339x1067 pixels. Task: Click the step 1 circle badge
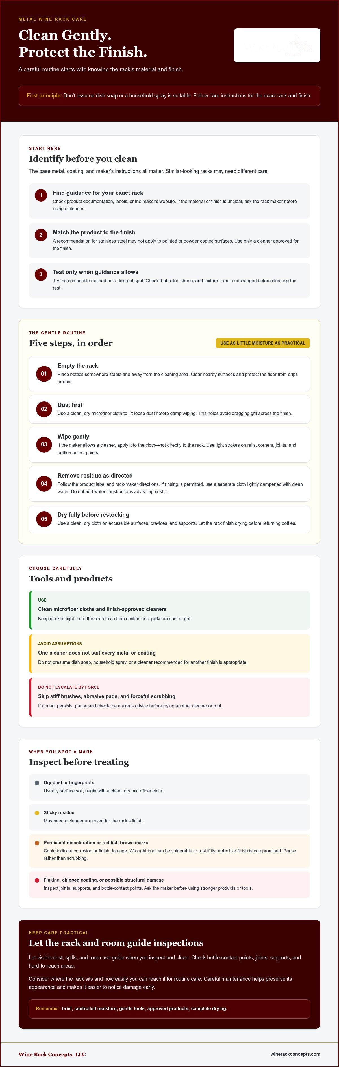click(41, 195)
